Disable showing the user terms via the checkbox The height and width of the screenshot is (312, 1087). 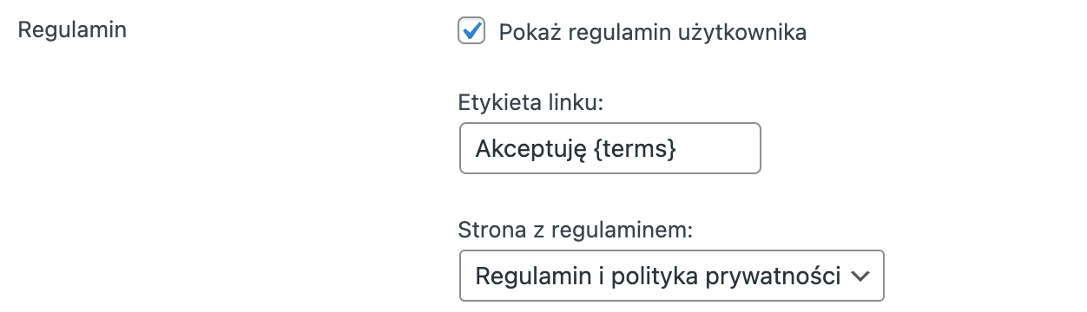tap(471, 31)
